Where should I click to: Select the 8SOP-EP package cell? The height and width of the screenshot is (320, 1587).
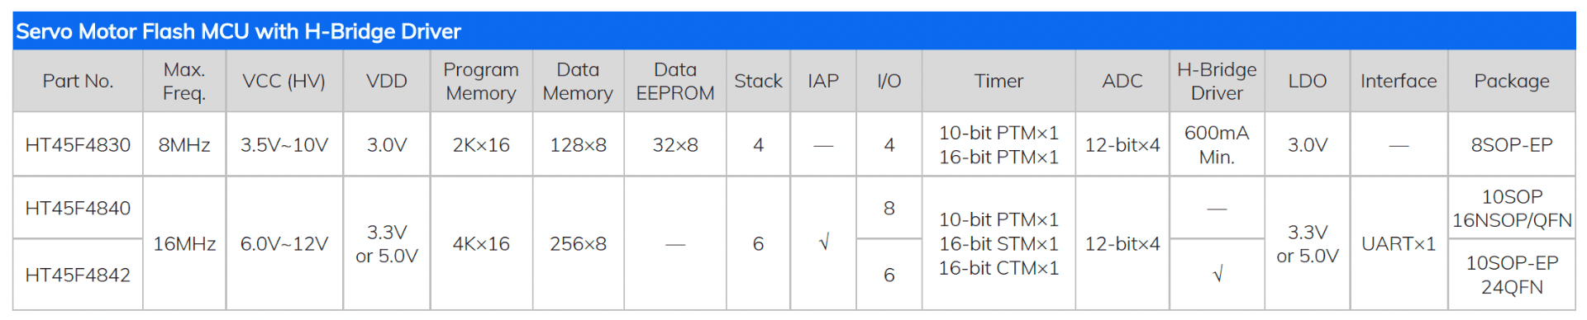pos(1512,145)
